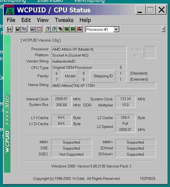This screenshot has height=187, width=170.
Task: Open the Processor #1 dropdown arrow
Action: tap(116, 29)
